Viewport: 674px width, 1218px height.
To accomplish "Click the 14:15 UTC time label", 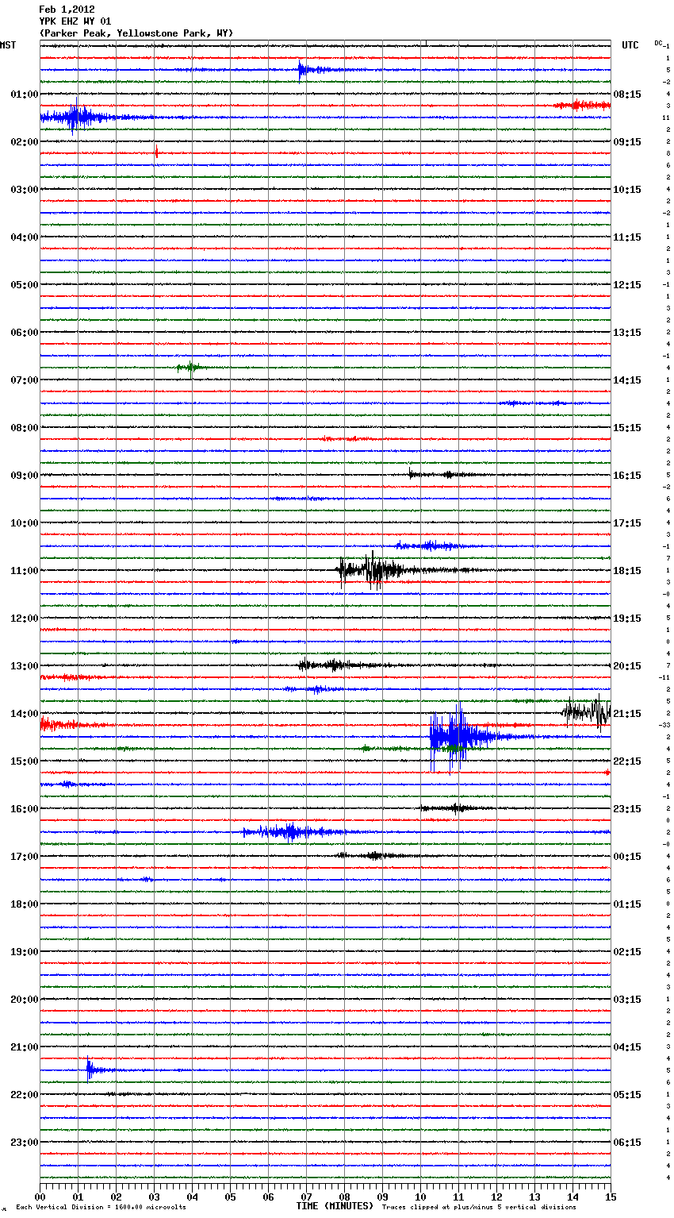I will click(x=627, y=380).
